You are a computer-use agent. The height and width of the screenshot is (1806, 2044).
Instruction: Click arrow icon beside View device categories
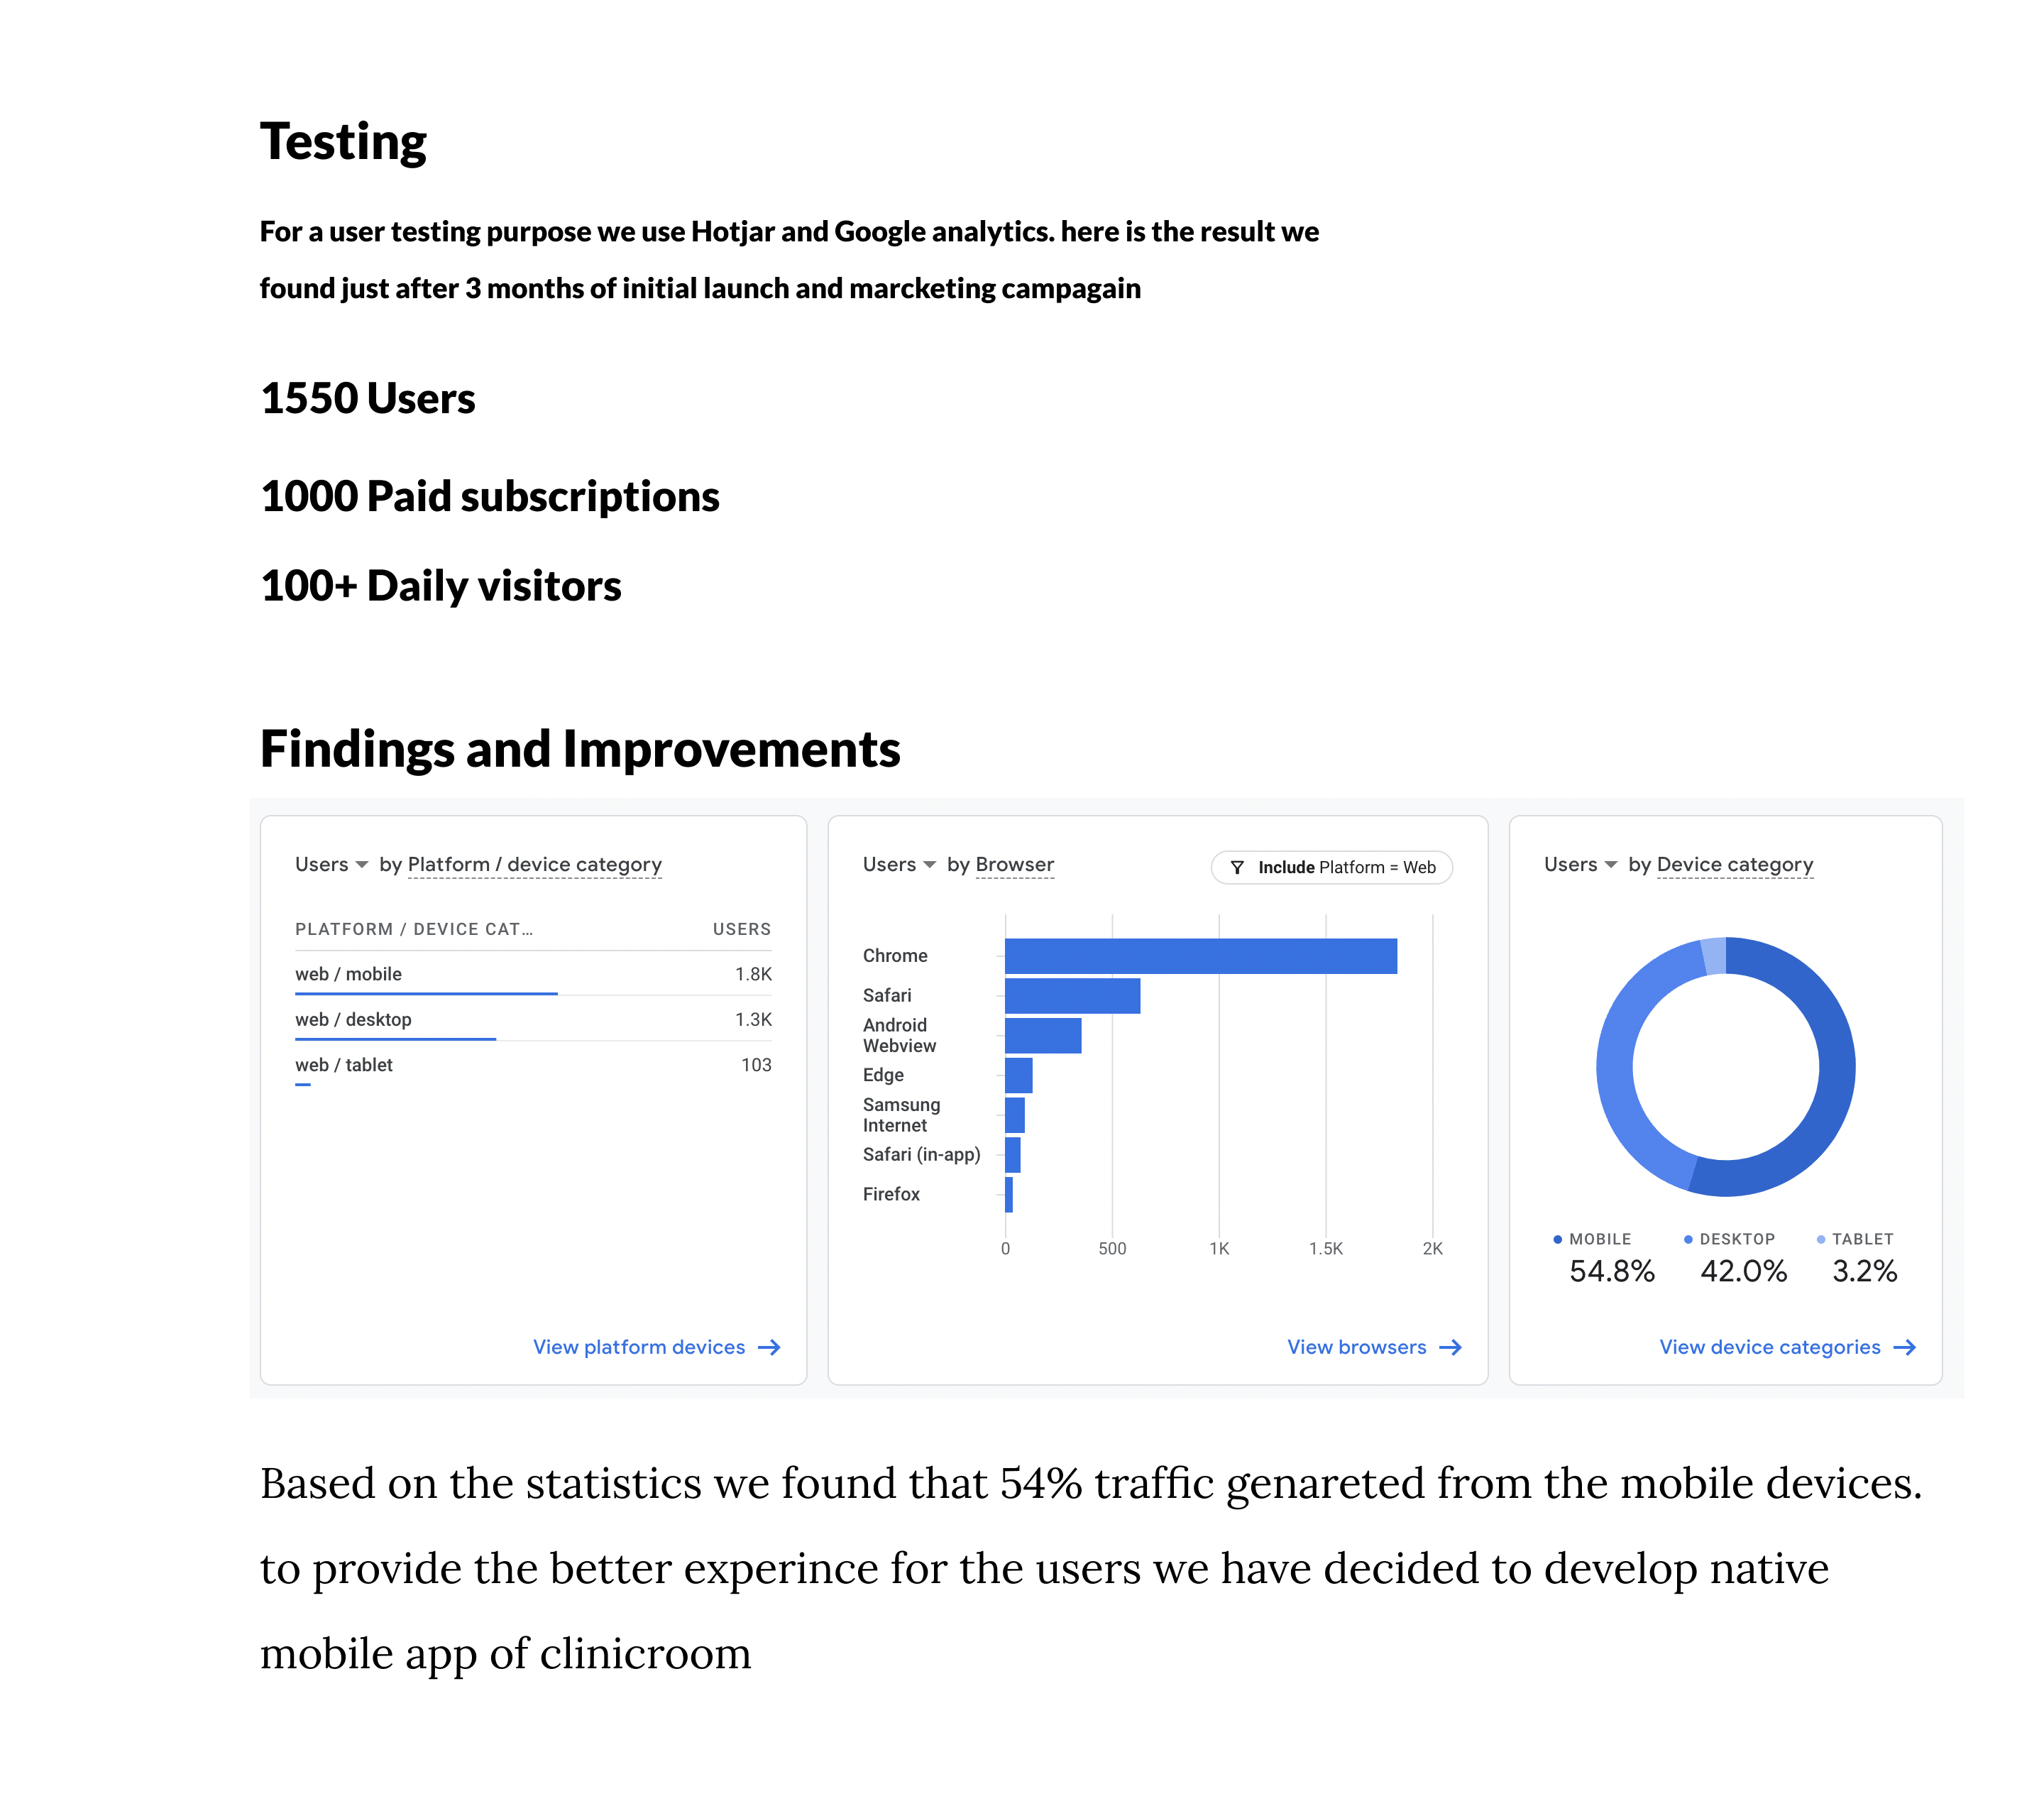click(x=1904, y=1347)
